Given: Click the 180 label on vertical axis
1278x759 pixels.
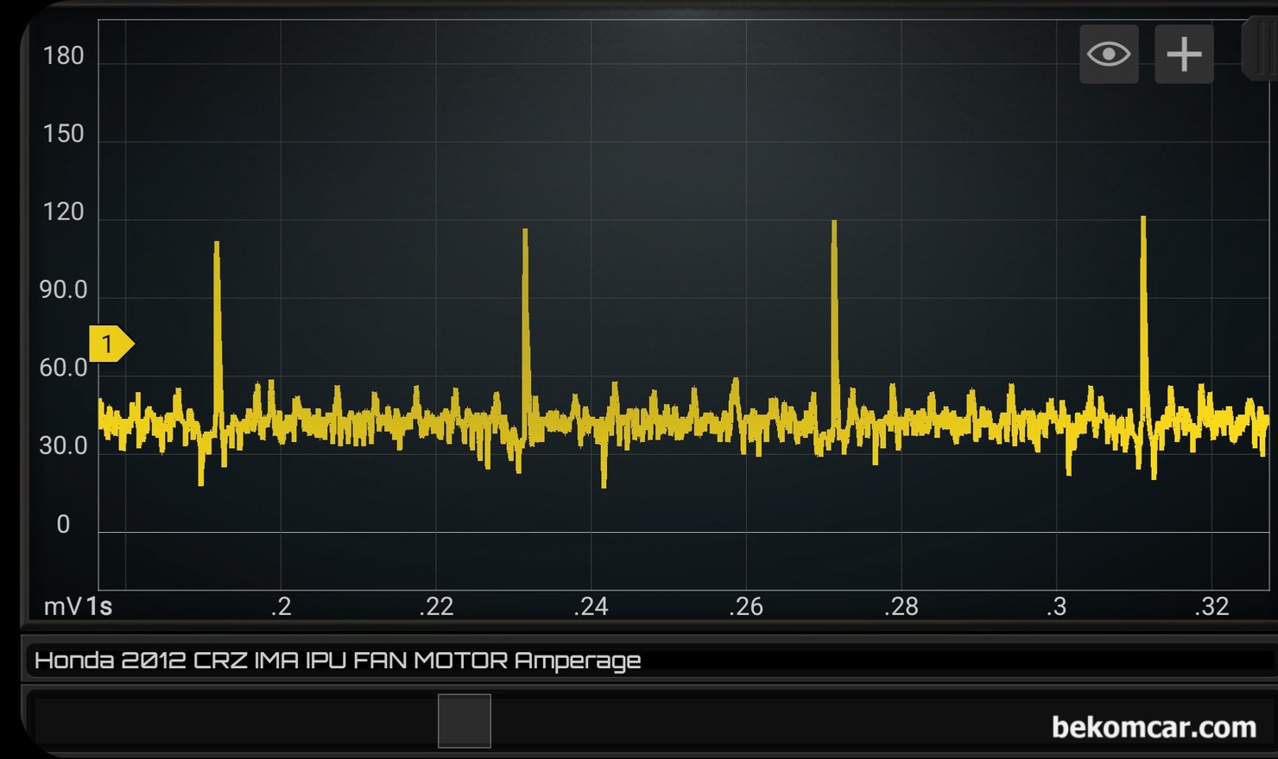Looking at the screenshot, I should point(63,56).
